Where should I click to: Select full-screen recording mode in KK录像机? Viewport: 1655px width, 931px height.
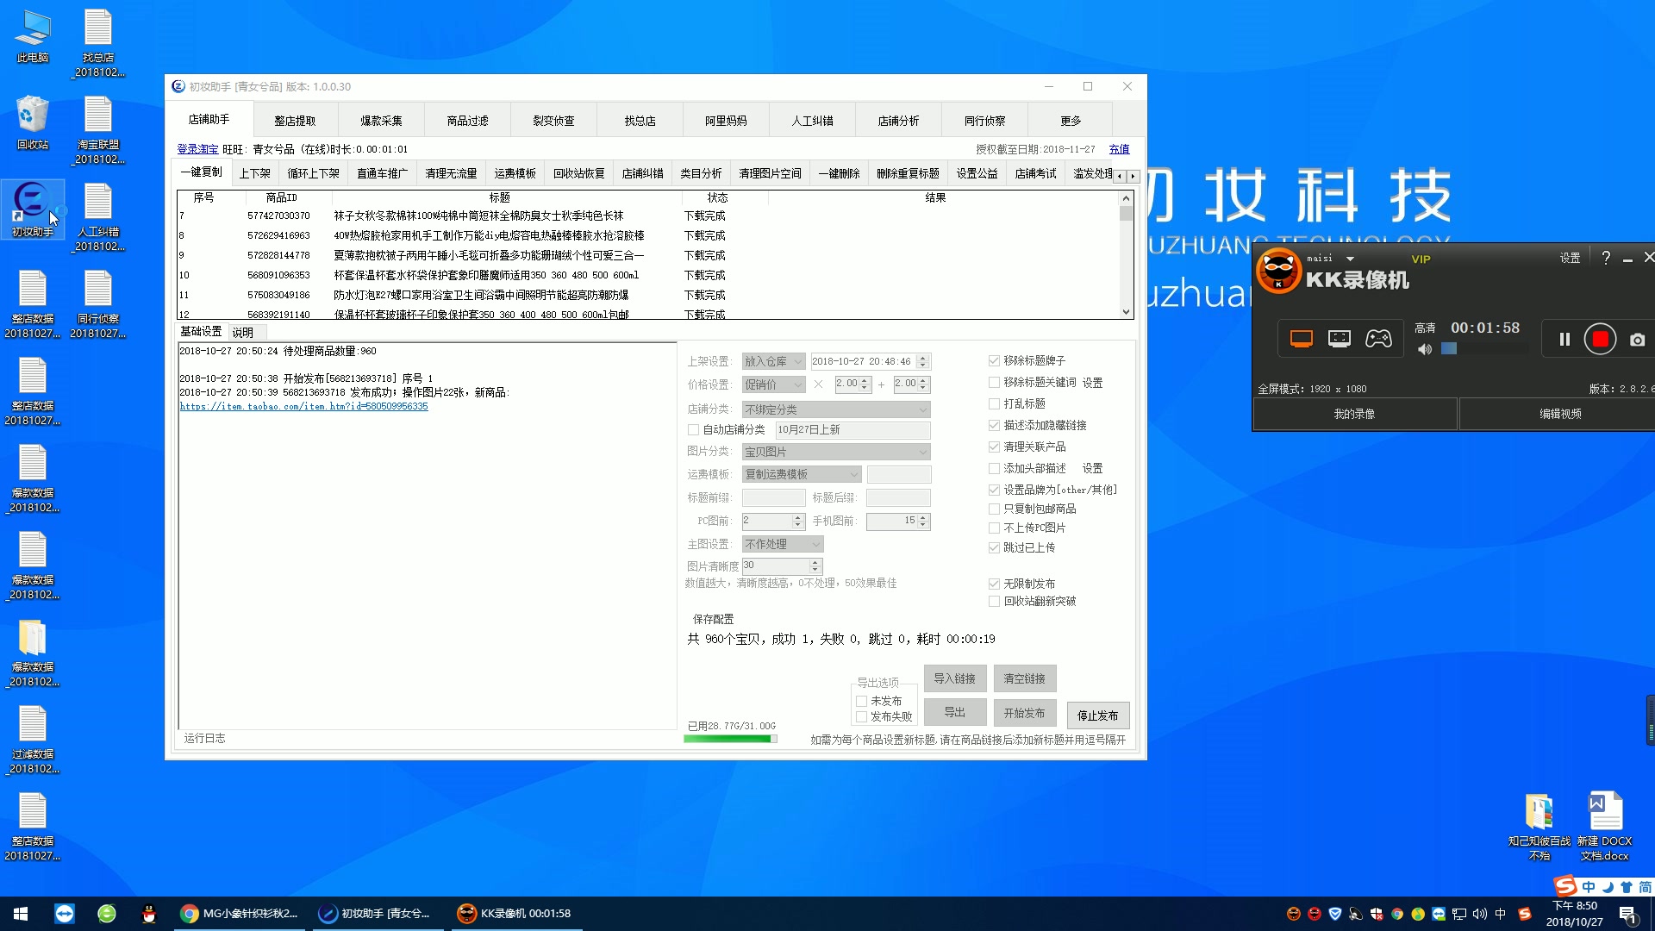[x=1302, y=339]
